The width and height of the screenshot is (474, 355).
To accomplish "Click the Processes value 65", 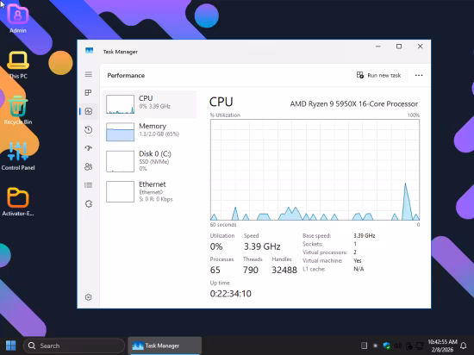I will pyautogui.click(x=215, y=270).
